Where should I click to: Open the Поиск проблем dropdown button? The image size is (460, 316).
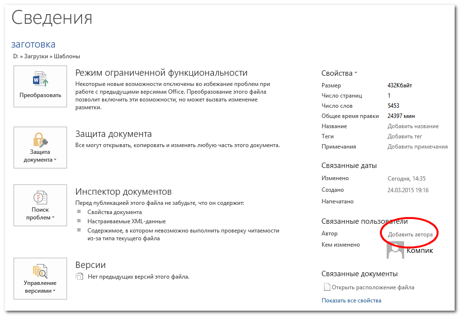pyautogui.click(x=40, y=205)
